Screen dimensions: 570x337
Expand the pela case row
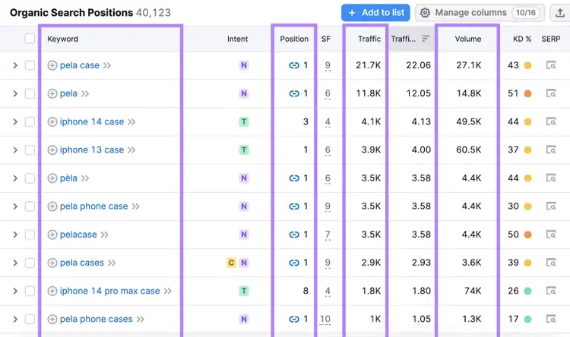coord(15,65)
